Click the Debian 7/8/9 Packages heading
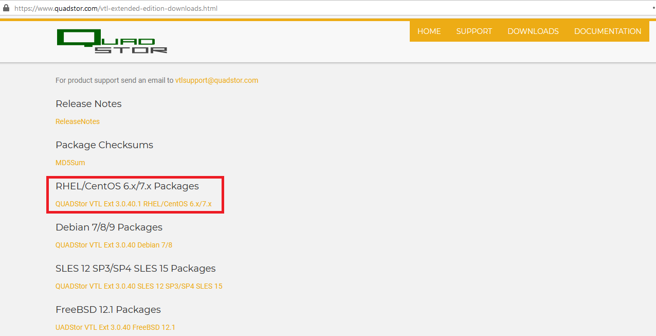 click(x=109, y=227)
